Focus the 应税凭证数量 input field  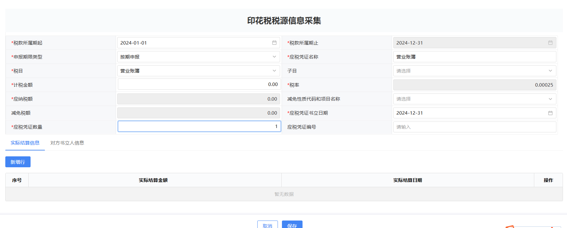tap(199, 126)
